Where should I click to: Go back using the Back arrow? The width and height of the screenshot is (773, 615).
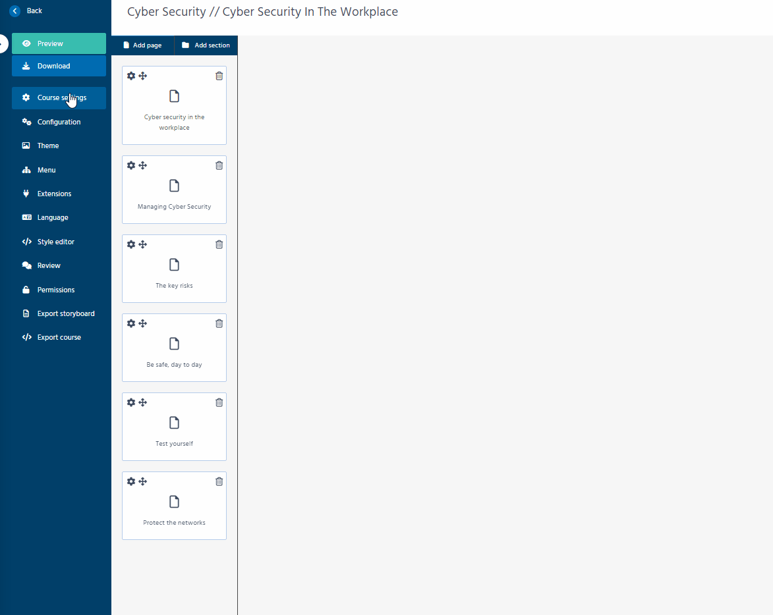tap(15, 11)
